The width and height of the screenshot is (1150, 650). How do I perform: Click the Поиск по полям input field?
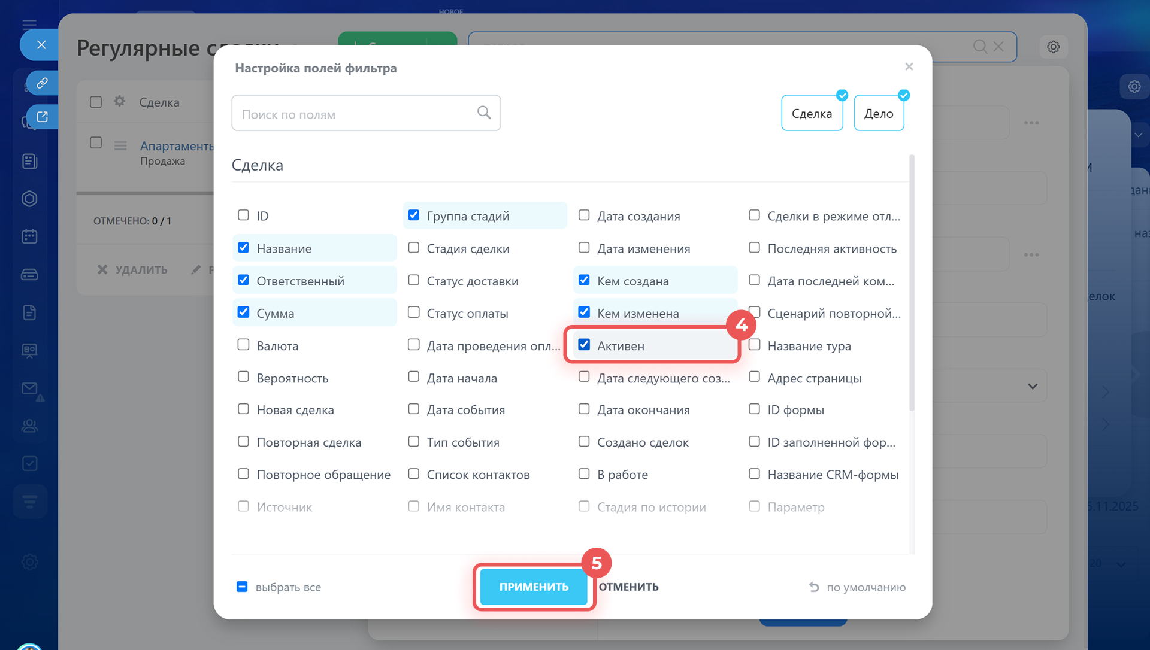[x=353, y=113]
